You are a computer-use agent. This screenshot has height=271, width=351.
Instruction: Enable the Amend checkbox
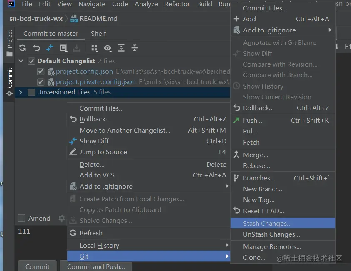[22, 218]
